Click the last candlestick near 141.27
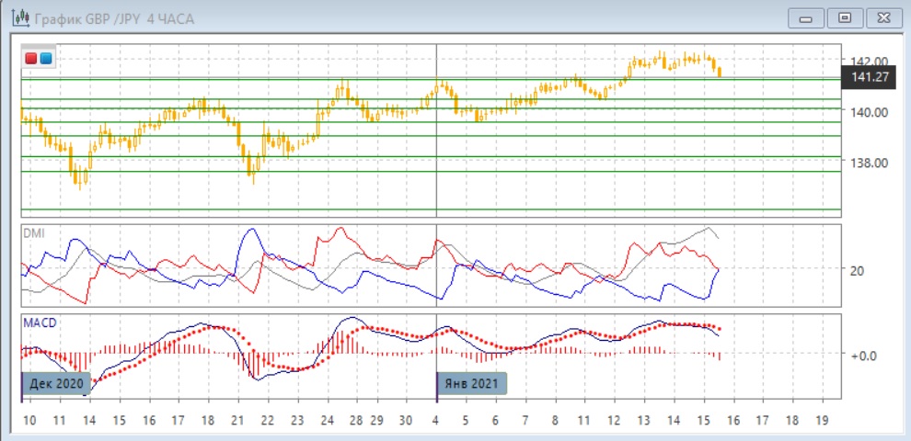The image size is (911, 441). coord(720,72)
